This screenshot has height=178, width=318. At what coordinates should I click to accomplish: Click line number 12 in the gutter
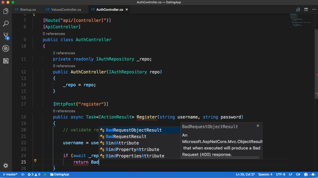click(x=24, y=72)
